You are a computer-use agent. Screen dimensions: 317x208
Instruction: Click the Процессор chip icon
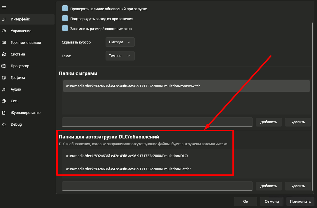click(4, 66)
